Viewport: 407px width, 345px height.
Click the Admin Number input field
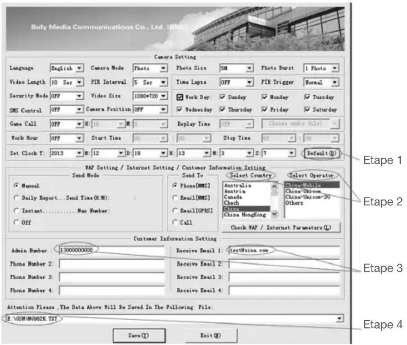[112, 250]
